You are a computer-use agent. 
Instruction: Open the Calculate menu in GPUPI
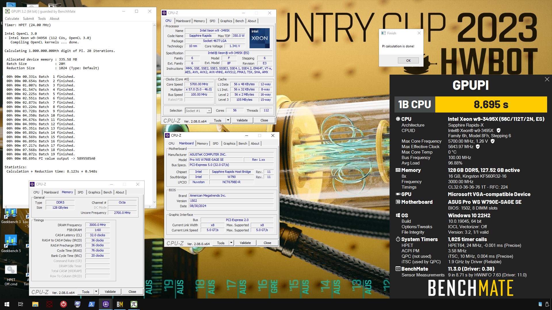[12, 19]
